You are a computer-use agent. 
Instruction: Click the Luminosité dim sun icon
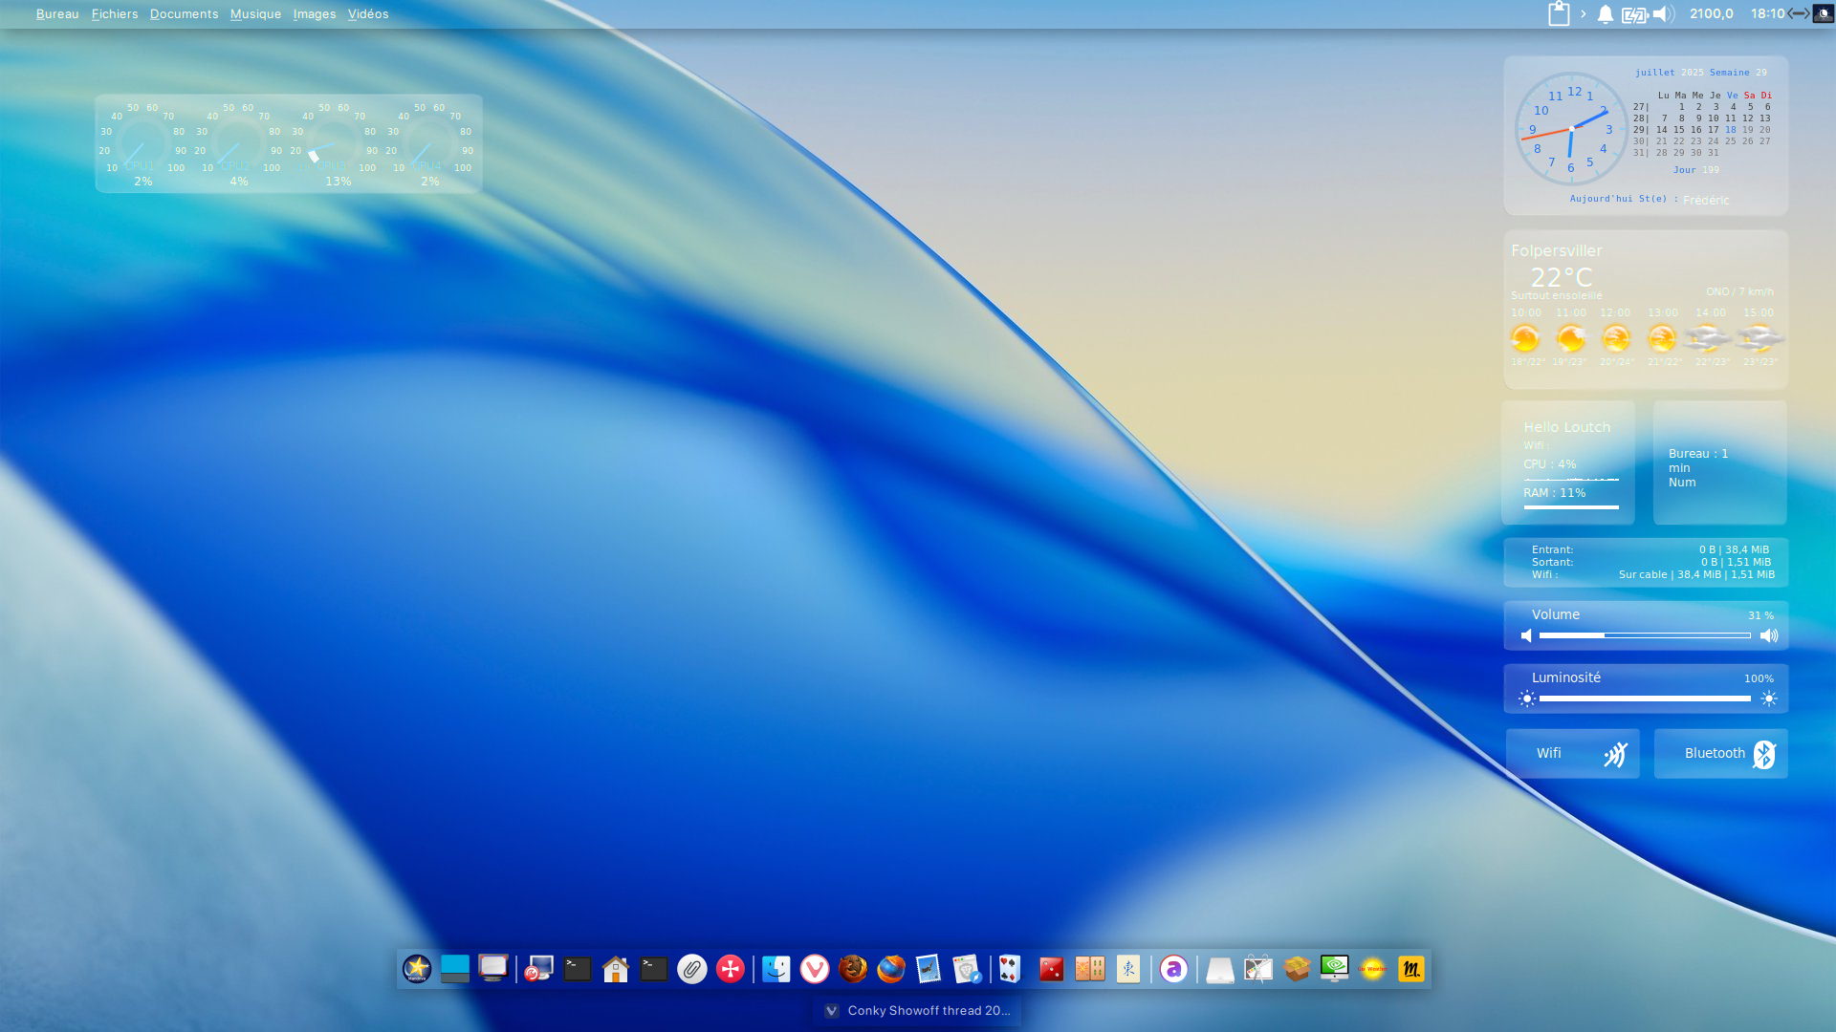click(x=1526, y=699)
